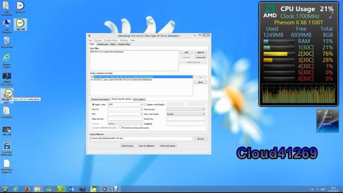
Task: Click the mkvmerge GUI title bar icon
Action: coord(90,36)
